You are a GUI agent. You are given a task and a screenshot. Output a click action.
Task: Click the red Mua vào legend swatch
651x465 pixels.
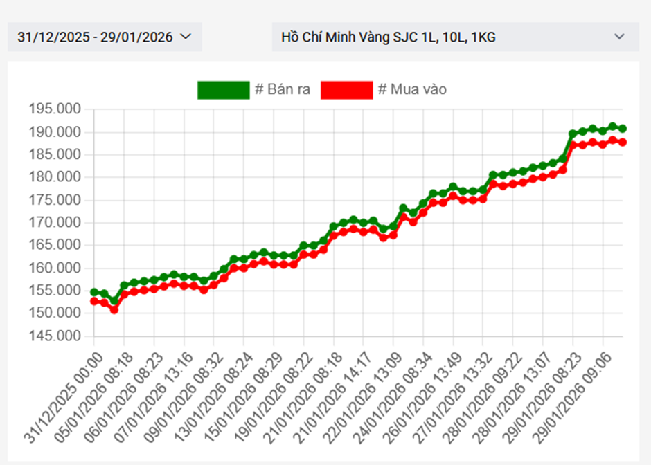point(346,90)
